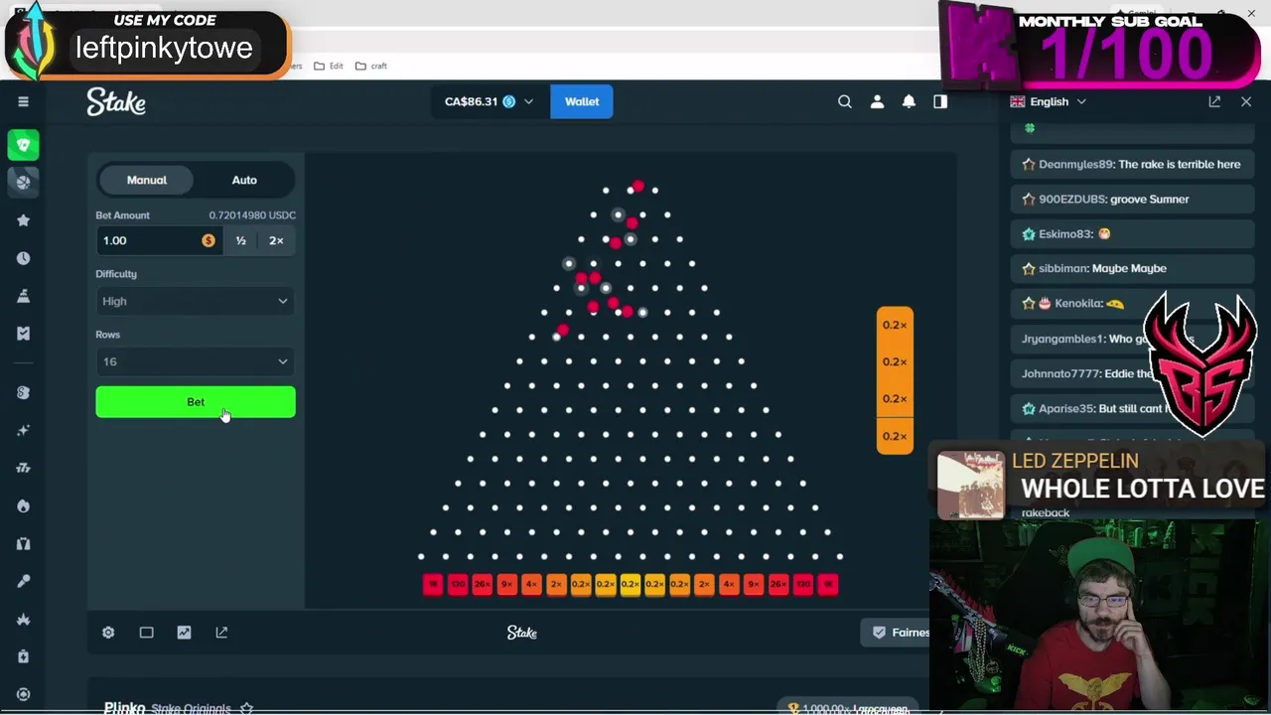Open Stake Originals S-badge sidebar icon
This screenshot has width=1271, height=715.
click(24, 392)
